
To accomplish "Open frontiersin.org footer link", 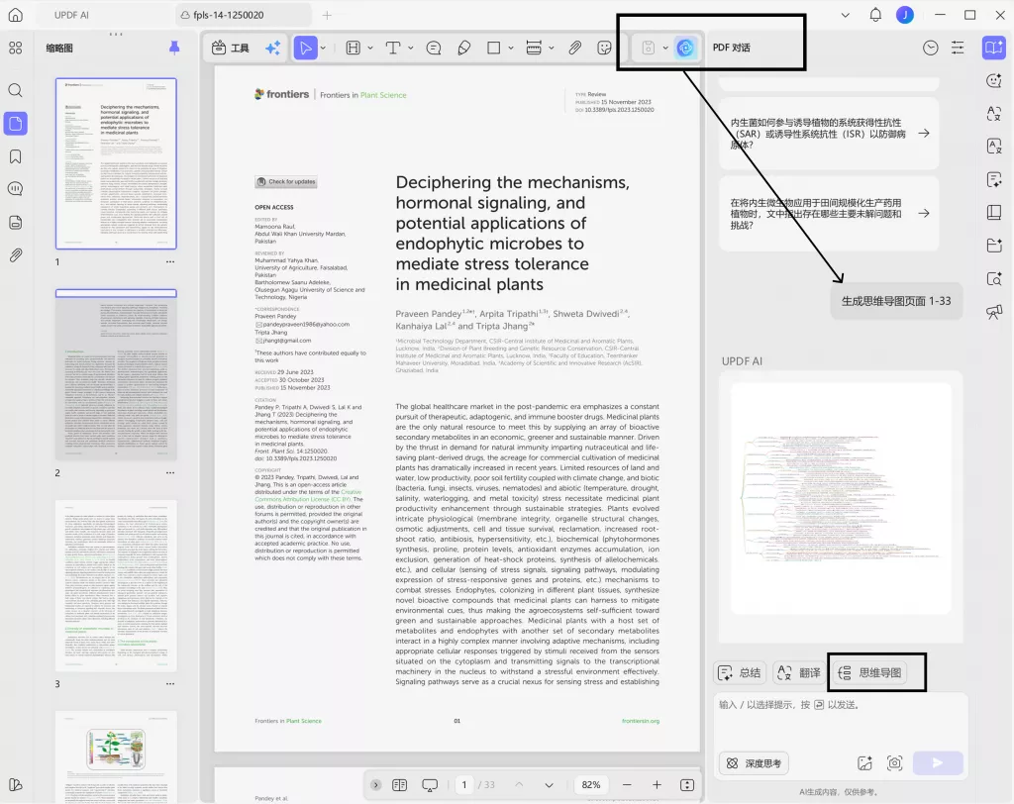I will (x=641, y=721).
